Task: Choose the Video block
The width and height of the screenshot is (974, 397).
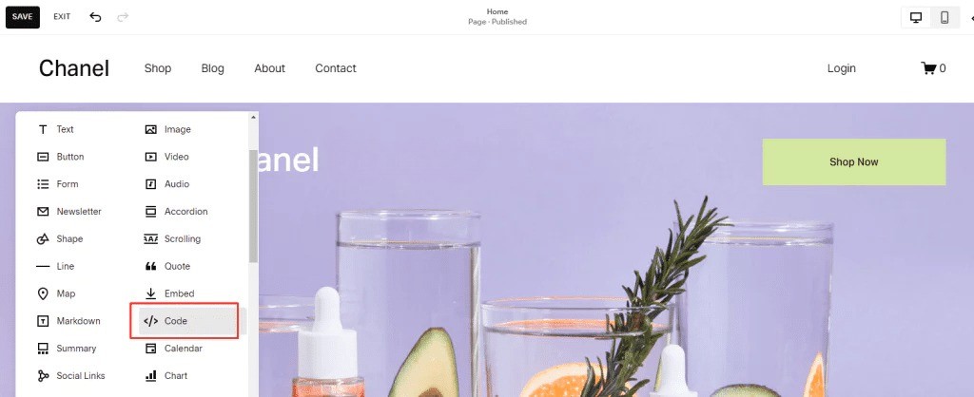Action: coord(167,157)
